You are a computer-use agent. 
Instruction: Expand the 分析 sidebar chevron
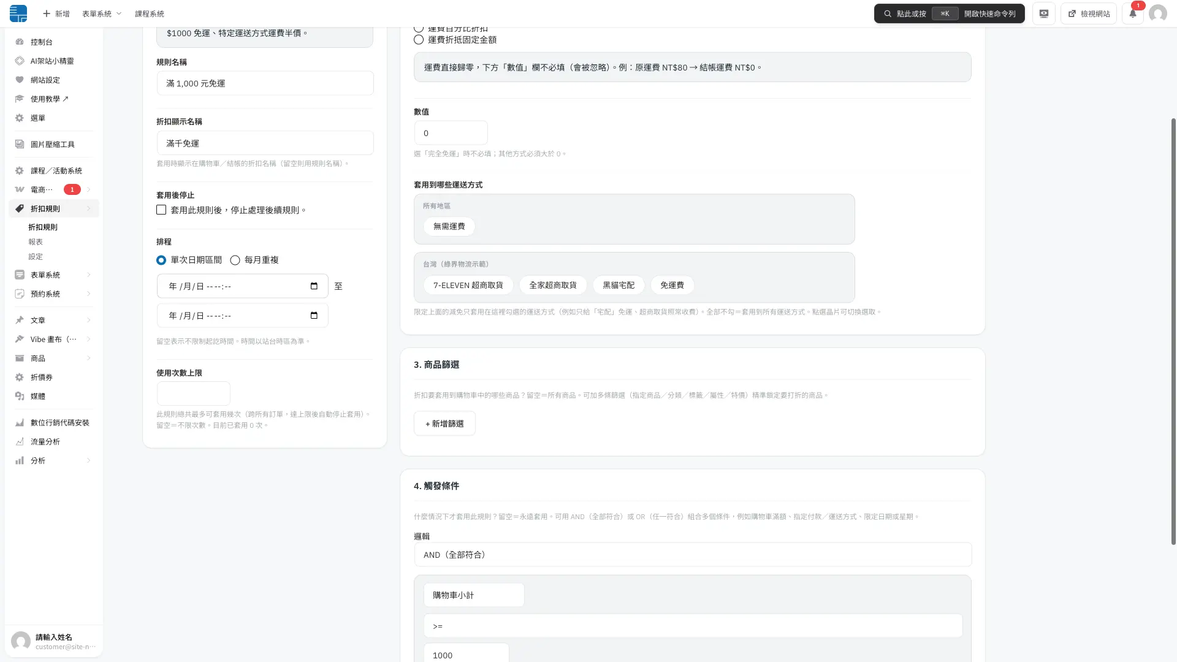89,460
